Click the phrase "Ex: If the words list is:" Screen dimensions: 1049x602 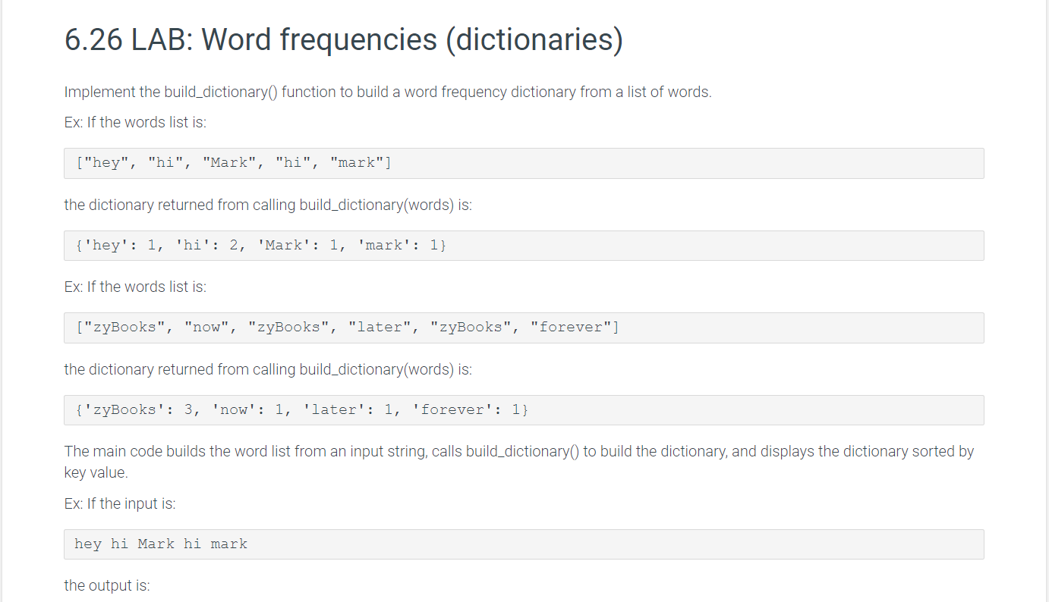(135, 122)
